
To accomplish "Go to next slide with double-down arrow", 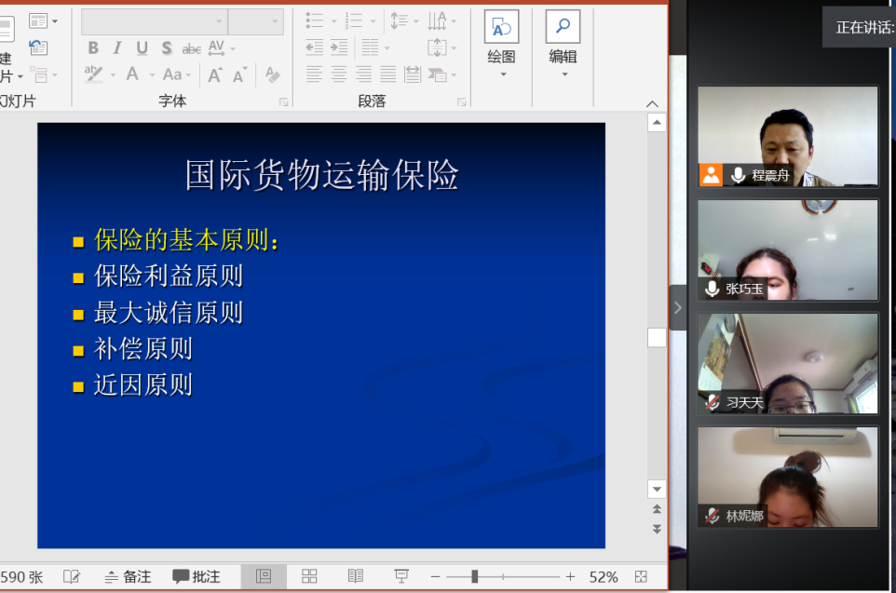I will point(657,529).
